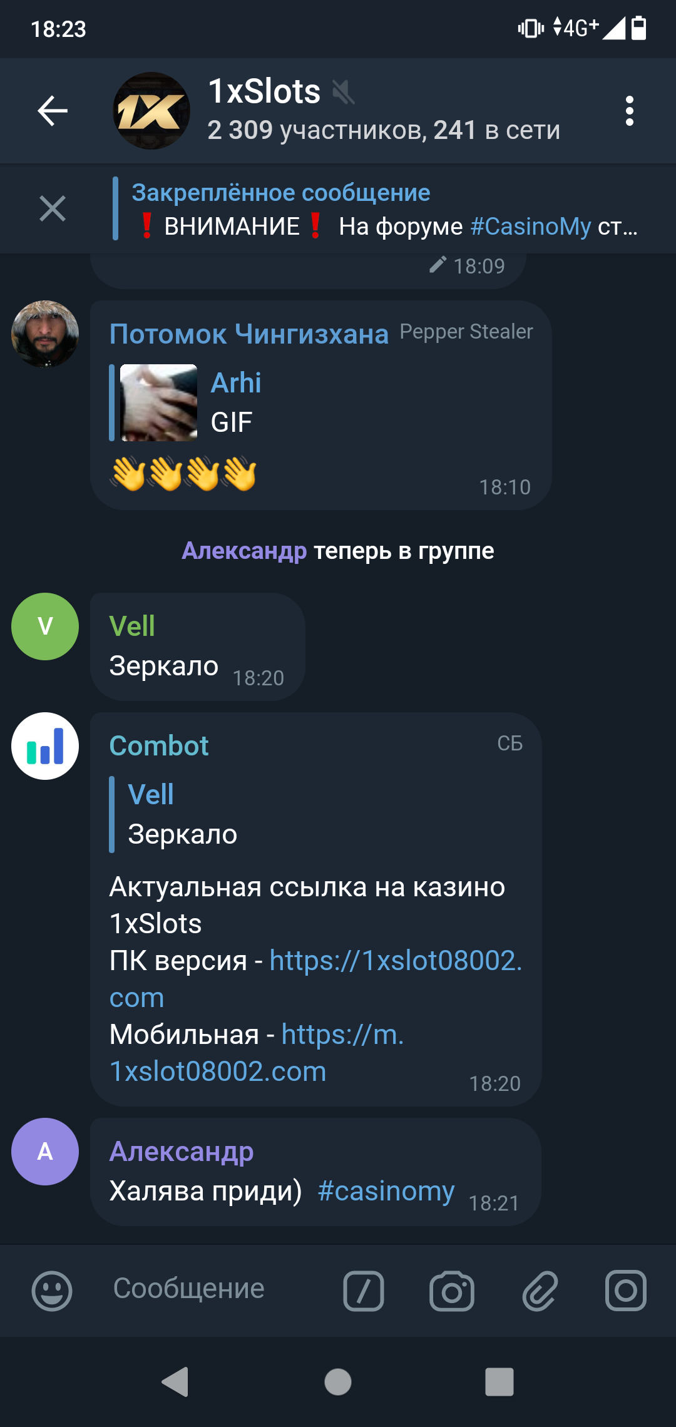Dismiss the pinned message with X

[x=53, y=208]
